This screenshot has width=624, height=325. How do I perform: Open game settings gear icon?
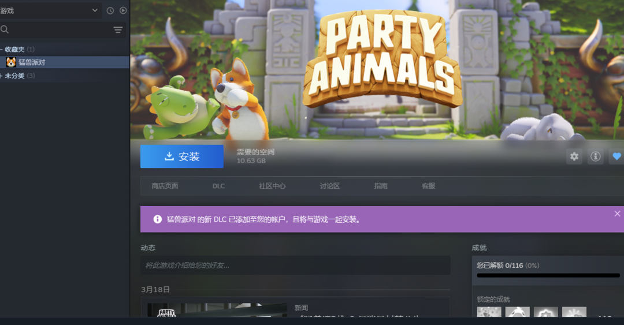[x=574, y=156]
